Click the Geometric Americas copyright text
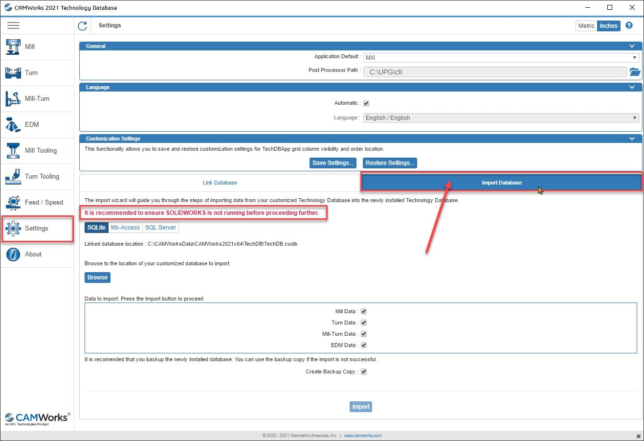Viewport: 644px width, 441px height. 300,436
